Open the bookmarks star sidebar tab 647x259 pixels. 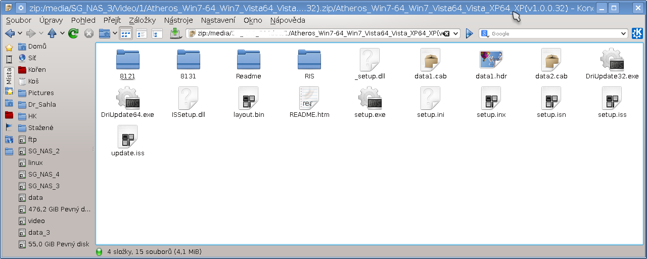click(9, 48)
